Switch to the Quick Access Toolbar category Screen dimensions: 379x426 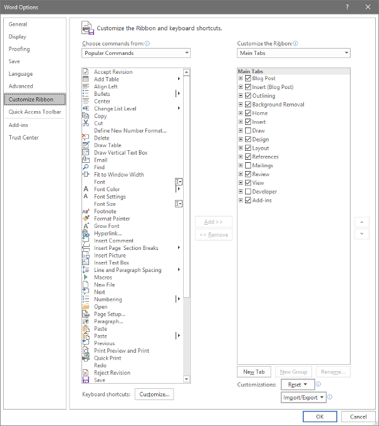[x=35, y=112]
